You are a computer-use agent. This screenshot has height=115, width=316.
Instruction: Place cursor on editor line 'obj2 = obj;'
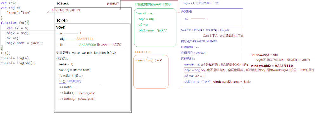(x=18, y=33)
